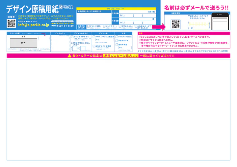The image size is (237, 167).
Task: Check the サイズおまかせする checkbox
Action: coord(72,37)
